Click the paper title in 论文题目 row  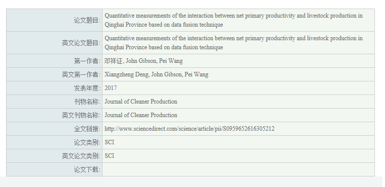coord(234,20)
